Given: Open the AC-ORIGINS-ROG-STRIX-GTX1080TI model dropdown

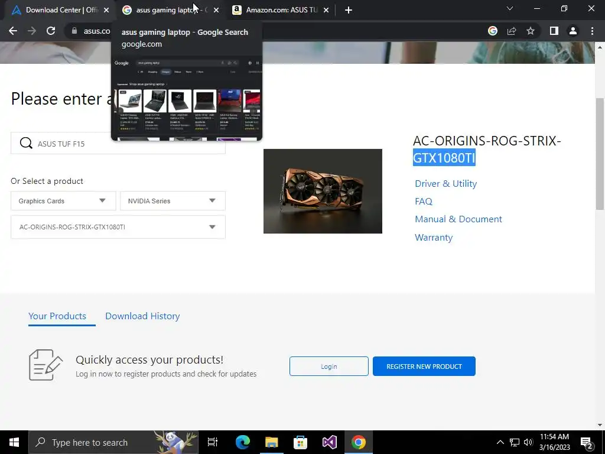Looking at the screenshot, I should 118,227.
